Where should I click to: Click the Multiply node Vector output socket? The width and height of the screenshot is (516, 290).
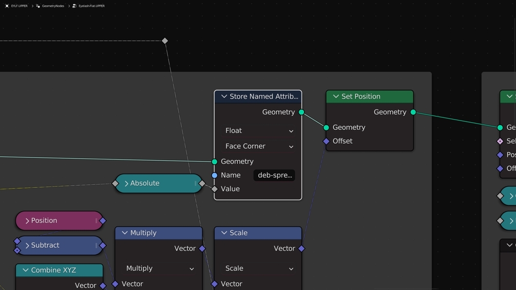[202, 248]
